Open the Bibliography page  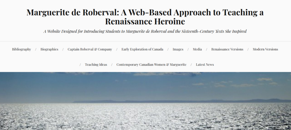pos(21,49)
